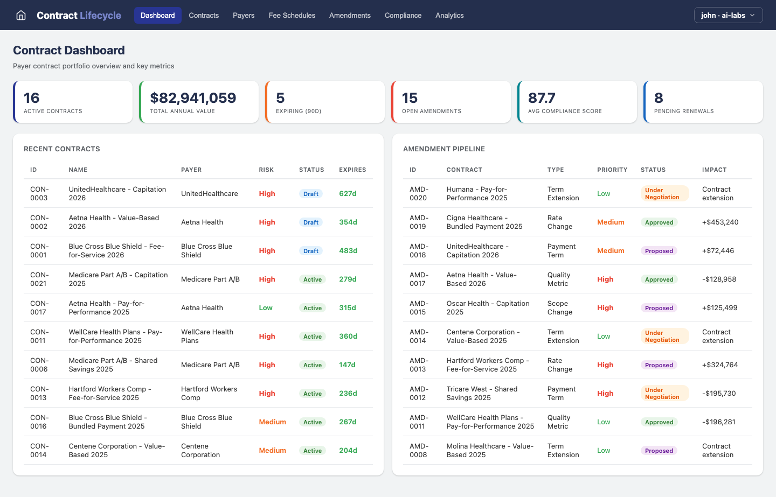Image resolution: width=776 pixels, height=497 pixels.
Task: Expand the chevron next to john · ai-labs
Action: (752, 15)
